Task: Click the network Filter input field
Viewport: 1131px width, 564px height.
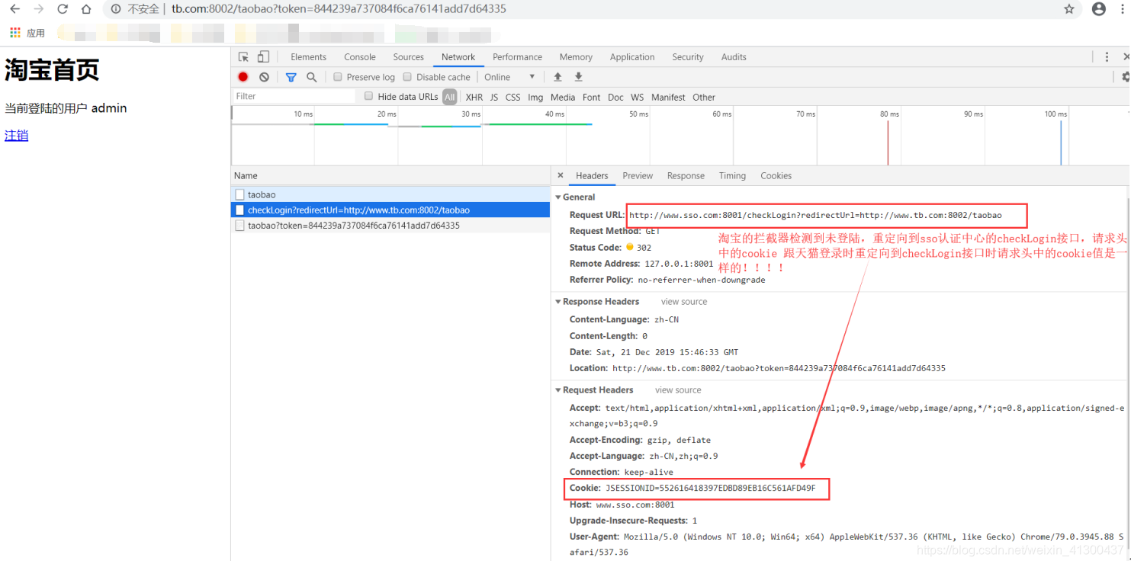Action: (x=294, y=96)
